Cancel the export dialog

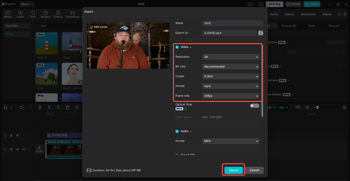(x=254, y=170)
